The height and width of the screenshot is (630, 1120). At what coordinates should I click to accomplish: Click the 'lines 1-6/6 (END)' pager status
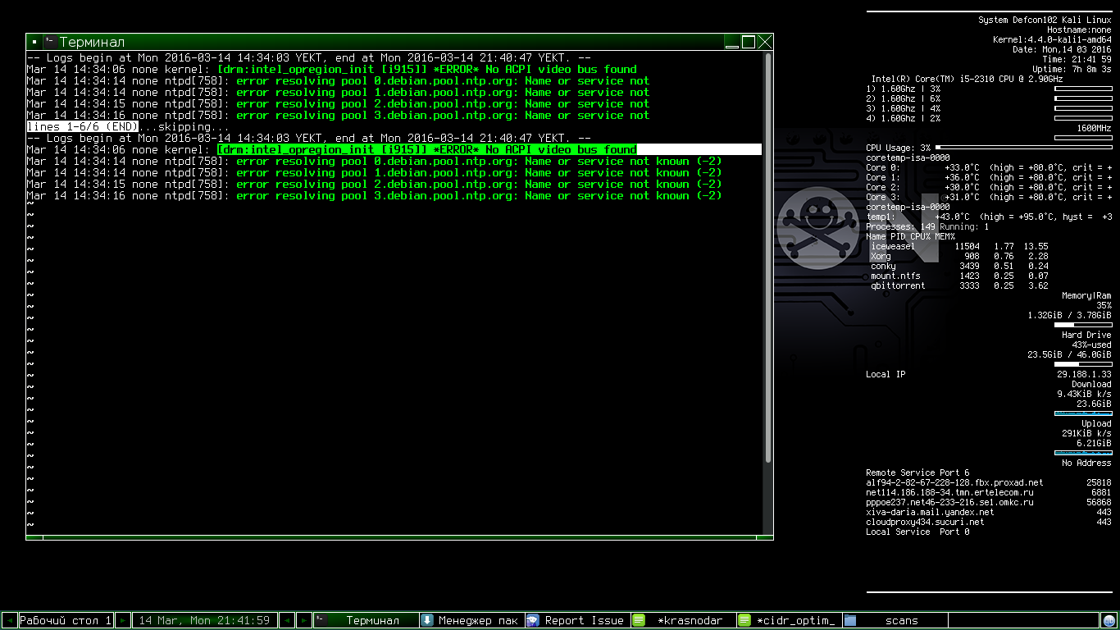[82, 126]
